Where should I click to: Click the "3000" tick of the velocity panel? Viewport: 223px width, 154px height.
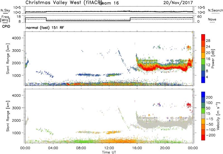point(16,108)
